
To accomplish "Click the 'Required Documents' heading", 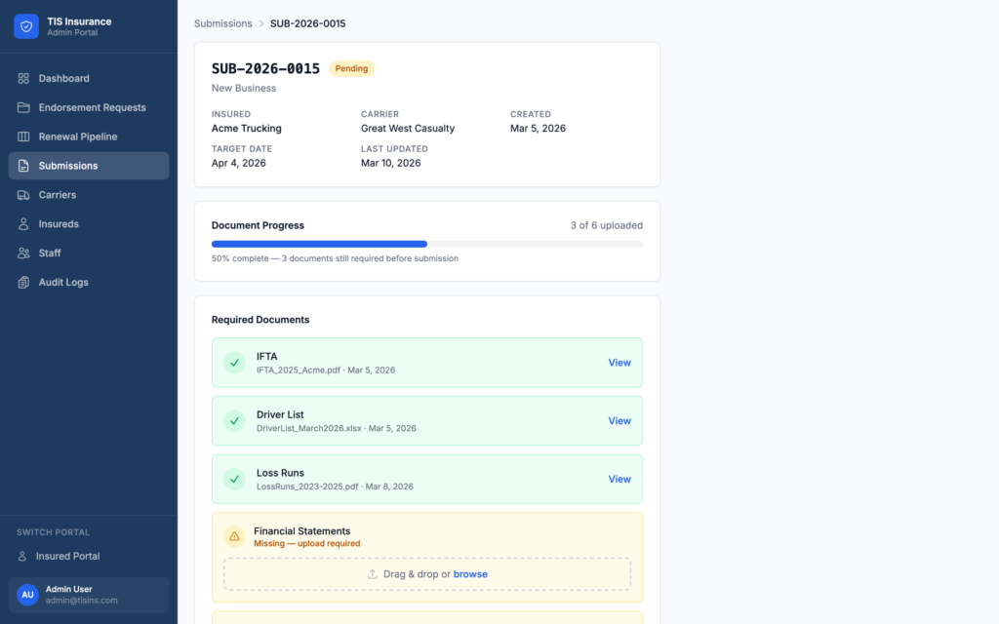I will point(260,320).
